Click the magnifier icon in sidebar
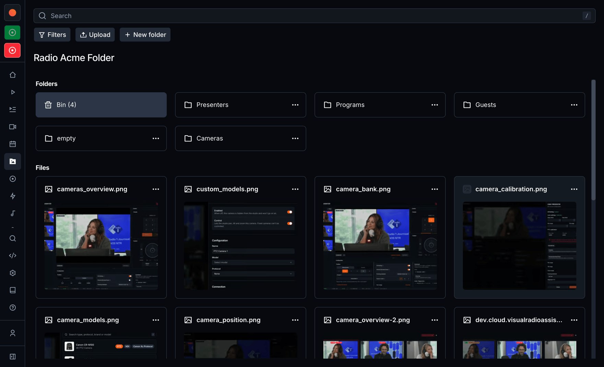The width and height of the screenshot is (604, 367). (13, 238)
